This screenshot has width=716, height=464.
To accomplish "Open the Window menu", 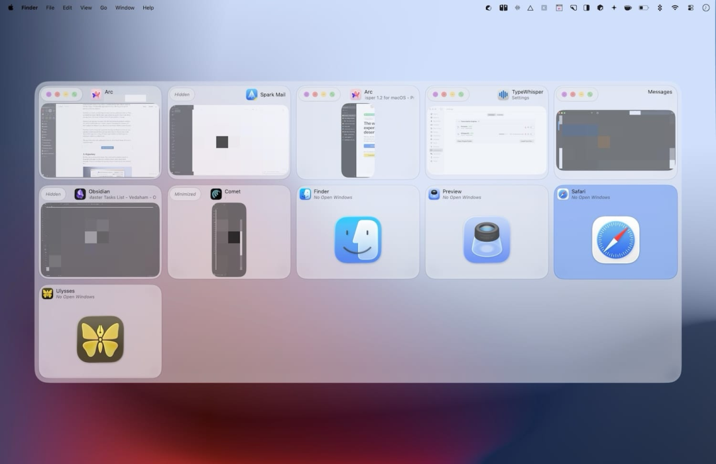I will [125, 8].
